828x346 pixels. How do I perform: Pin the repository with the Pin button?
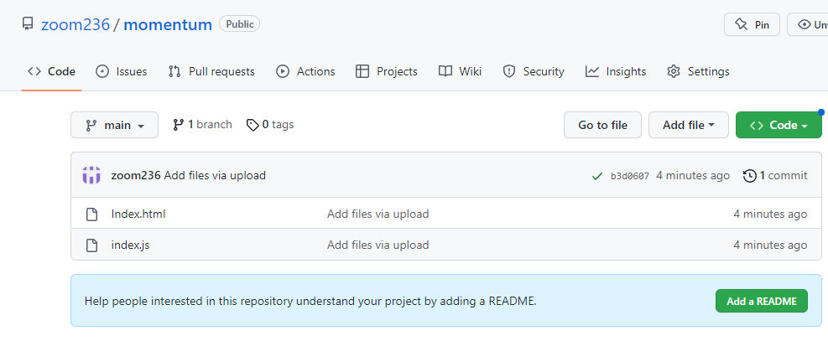[752, 24]
